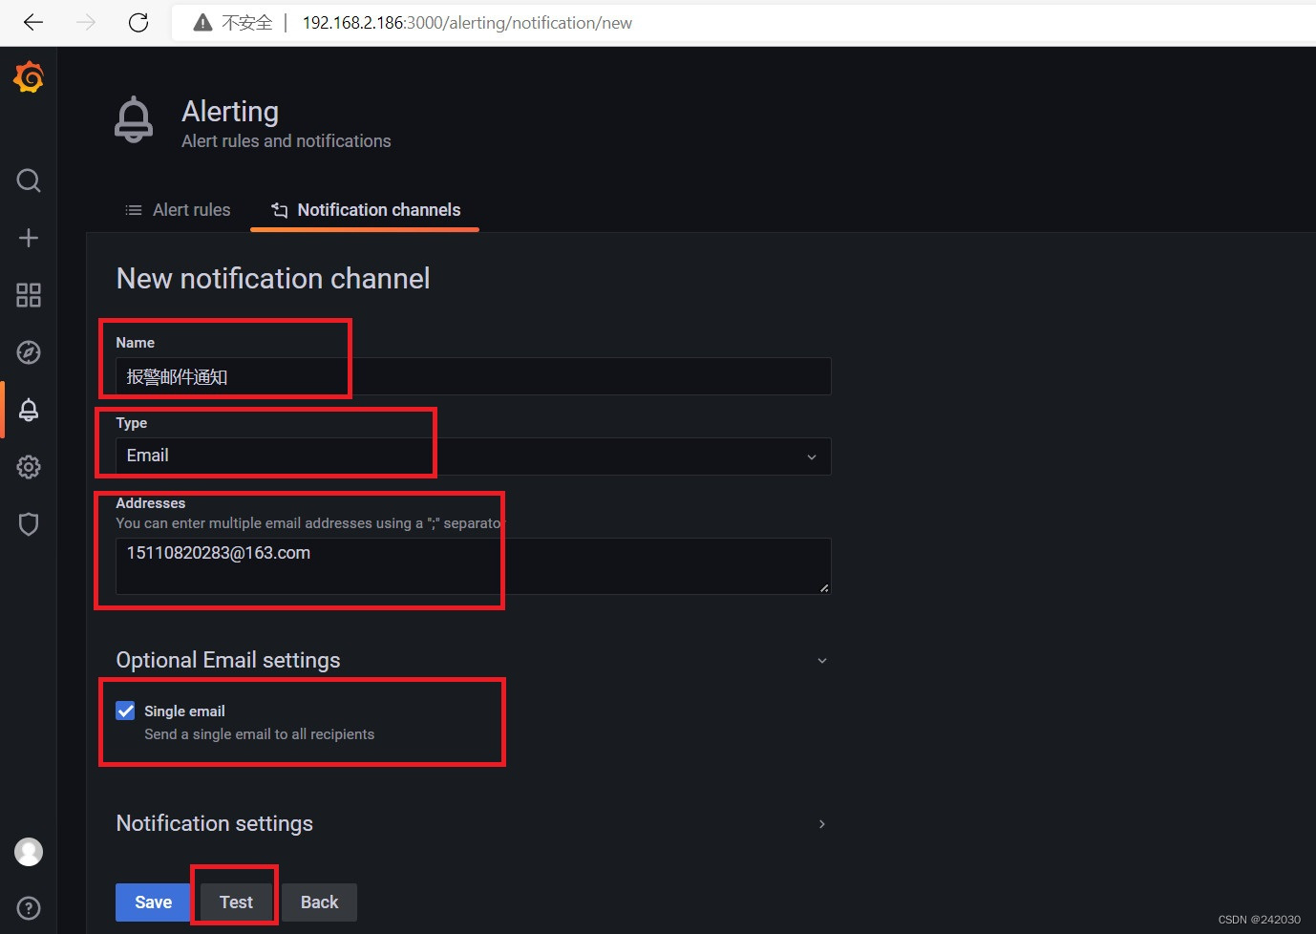Toggle the Single email checkbox
The height and width of the screenshot is (934, 1316).
coord(125,711)
